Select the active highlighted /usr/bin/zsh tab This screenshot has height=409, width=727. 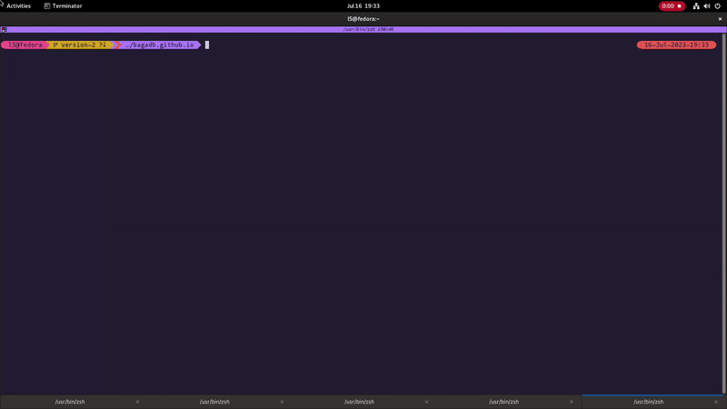tap(649, 402)
